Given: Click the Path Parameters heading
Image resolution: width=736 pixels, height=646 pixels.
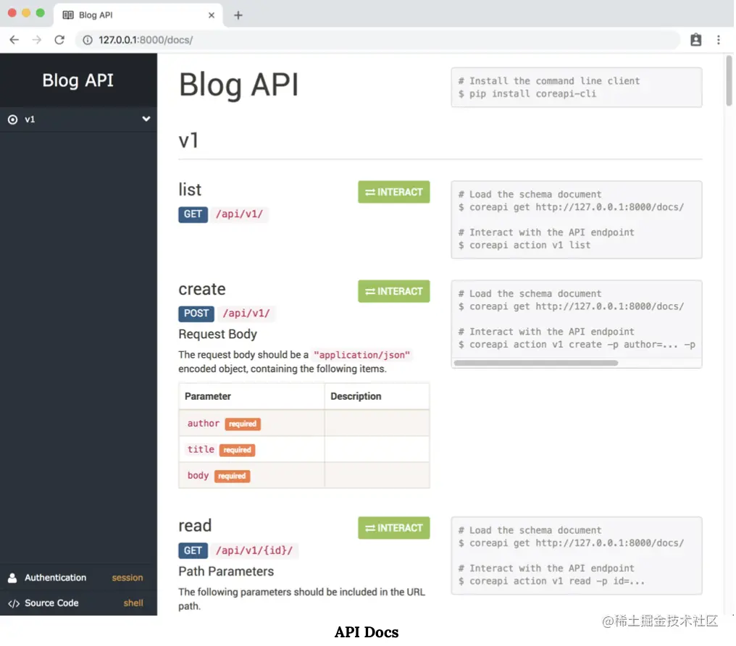Looking at the screenshot, I should coord(226,571).
